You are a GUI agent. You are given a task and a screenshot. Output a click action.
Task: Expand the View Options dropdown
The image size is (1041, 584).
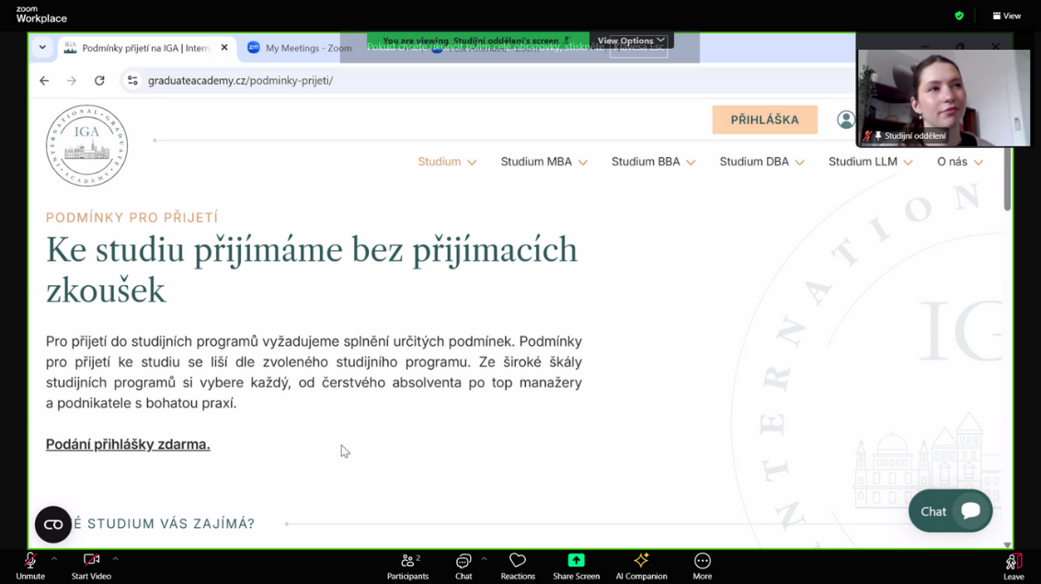pyautogui.click(x=631, y=40)
